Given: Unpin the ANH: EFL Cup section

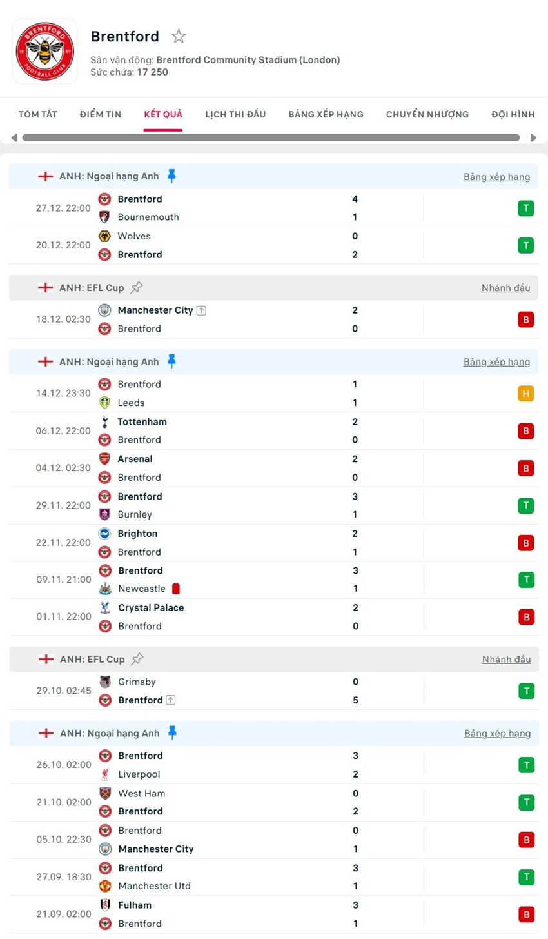Looking at the screenshot, I should [137, 287].
